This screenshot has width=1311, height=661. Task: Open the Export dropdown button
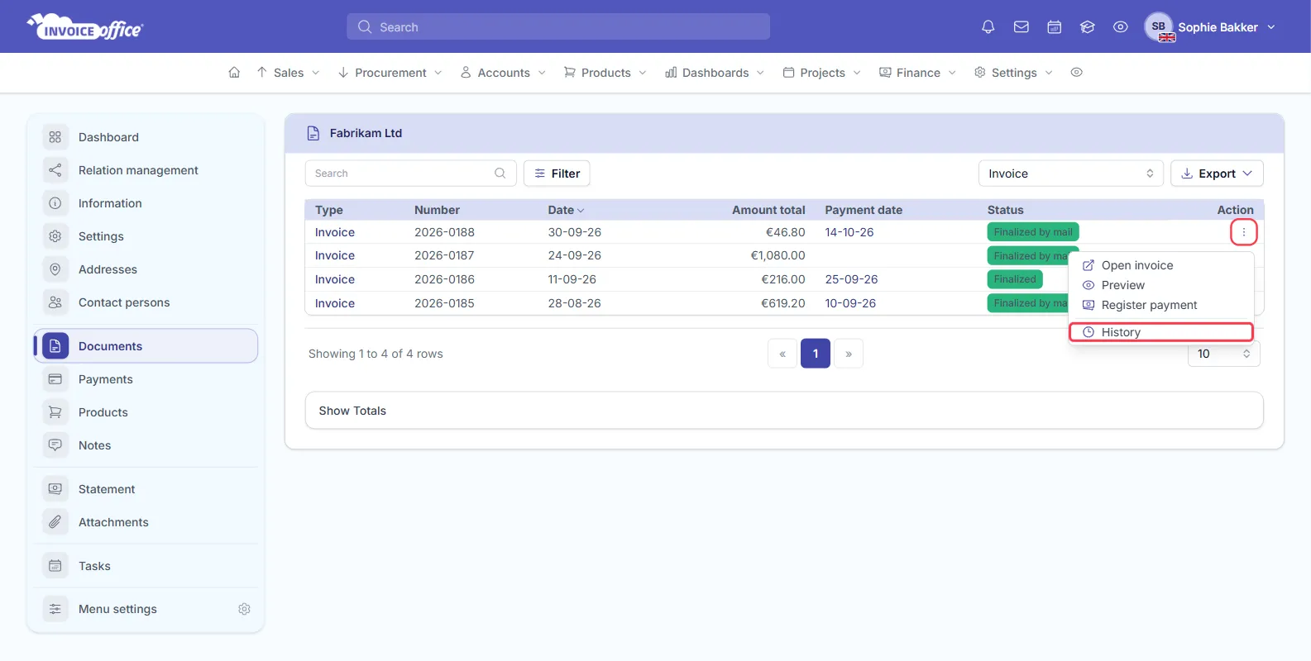[x=1217, y=174]
